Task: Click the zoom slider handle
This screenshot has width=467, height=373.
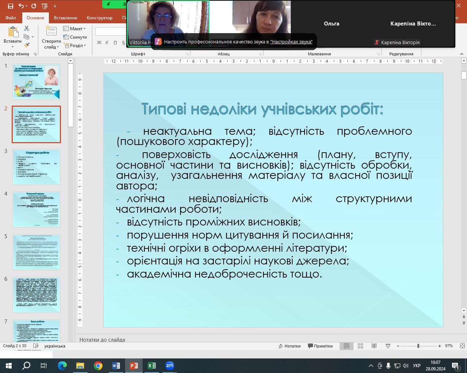Action: 418,346
